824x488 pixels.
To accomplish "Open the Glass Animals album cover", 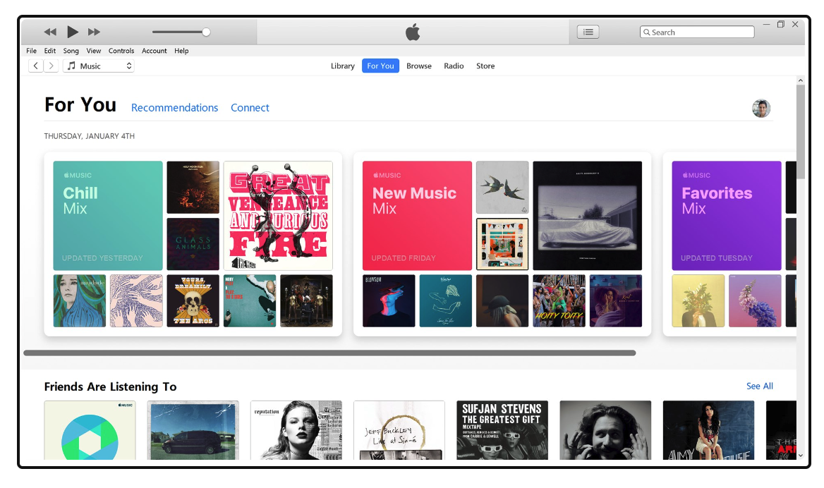I will pyautogui.click(x=193, y=244).
